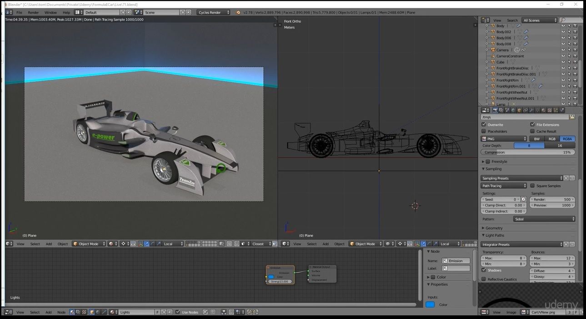Screen dimensions: 586x319
Task: Open the World properties tab globe icon
Action: (x=513, y=110)
